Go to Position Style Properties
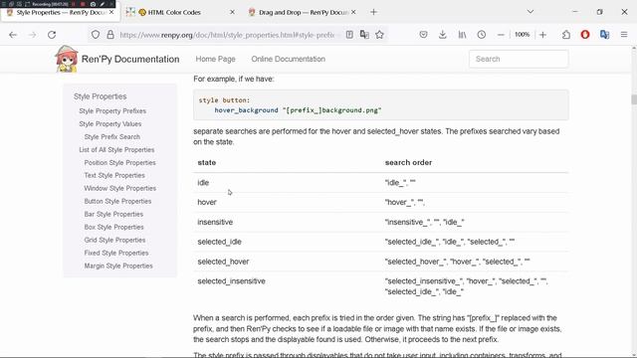This screenshot has height=358, width=637. coord(119,163)
